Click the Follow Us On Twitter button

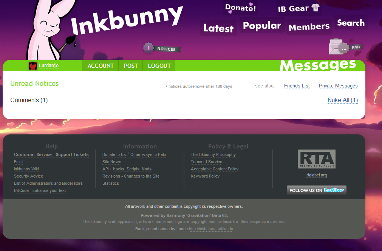click(x=317, y=190)
